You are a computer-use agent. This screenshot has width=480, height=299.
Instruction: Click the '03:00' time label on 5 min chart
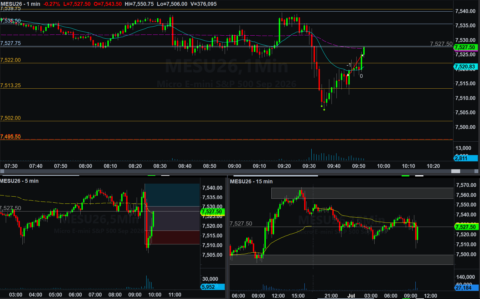(x=16, y=295)
